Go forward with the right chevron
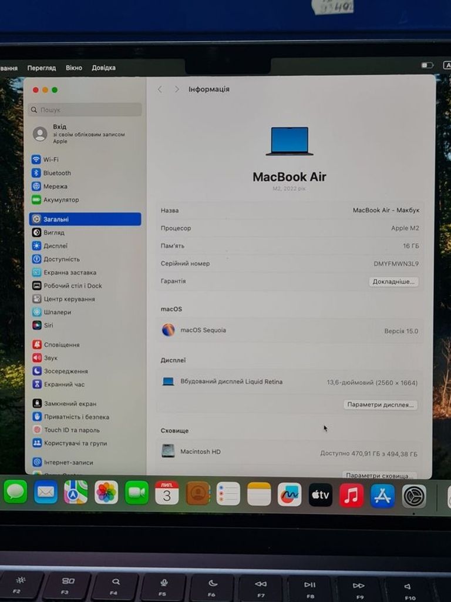This screenshot has width=451, height=602. (176, 89)
